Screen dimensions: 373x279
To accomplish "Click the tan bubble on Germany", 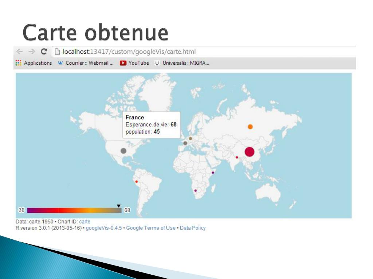I will click(190, 138).
